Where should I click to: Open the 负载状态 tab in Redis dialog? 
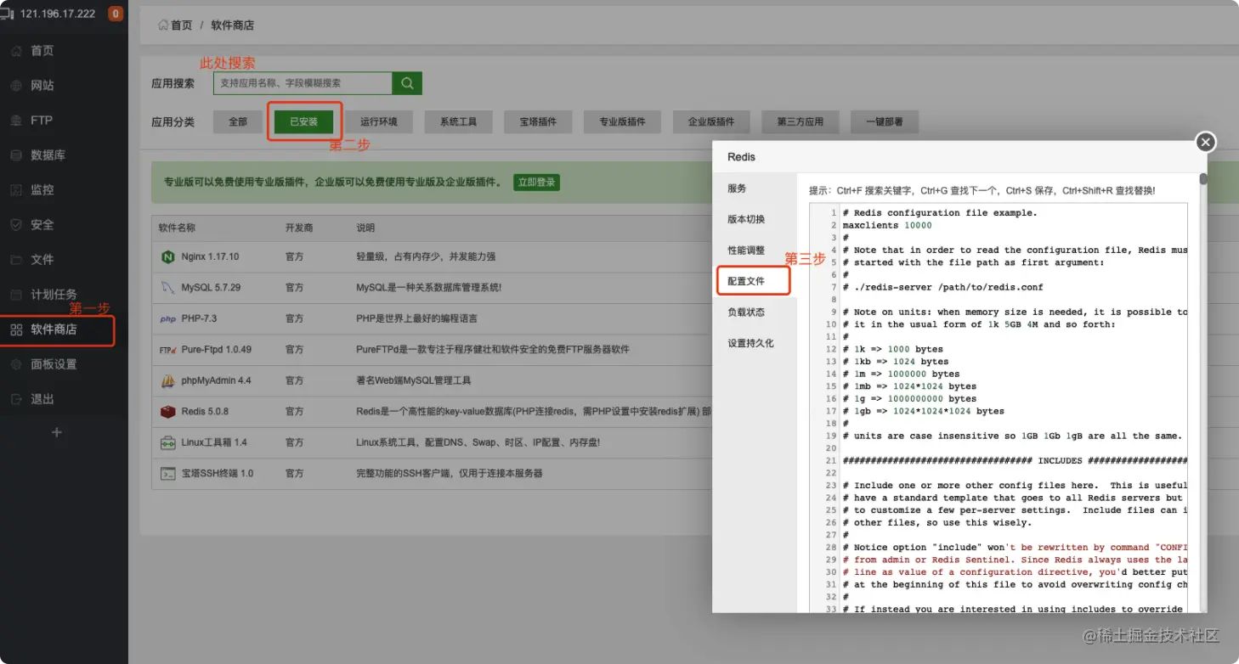pyautogui.click(x=755, y=312)
